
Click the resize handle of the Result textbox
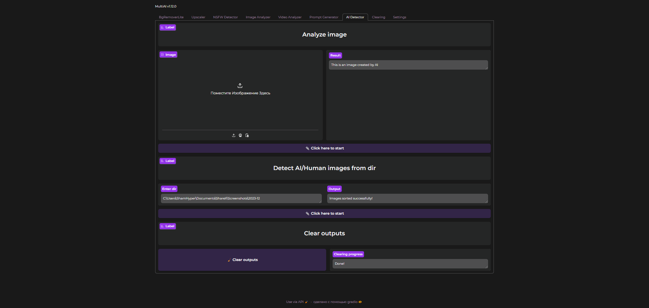[x=486, y=68]
